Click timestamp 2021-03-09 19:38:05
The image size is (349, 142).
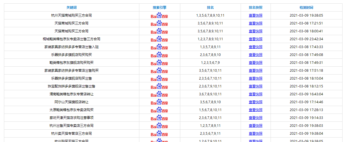tap(306, 15)
